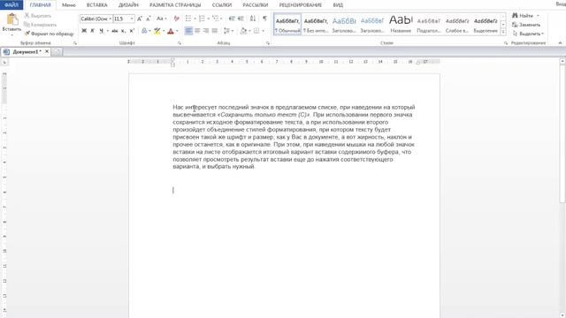
Task: Open the РАССЫЛКИ tab
Action: (x=256, y=5)
